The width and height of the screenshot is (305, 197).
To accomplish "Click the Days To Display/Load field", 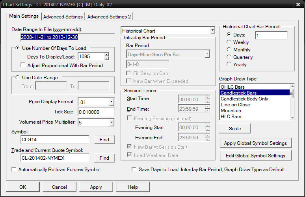I will tap(91, 57).
